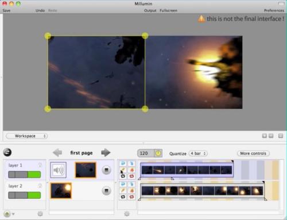The width and height of the screenshot is (287, 220).
Task: Select the dark video clip in layer 1
Action: pos(86,170)
